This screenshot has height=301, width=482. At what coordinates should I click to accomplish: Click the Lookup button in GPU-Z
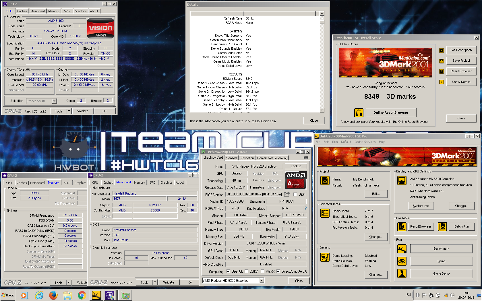coord(296,166)
